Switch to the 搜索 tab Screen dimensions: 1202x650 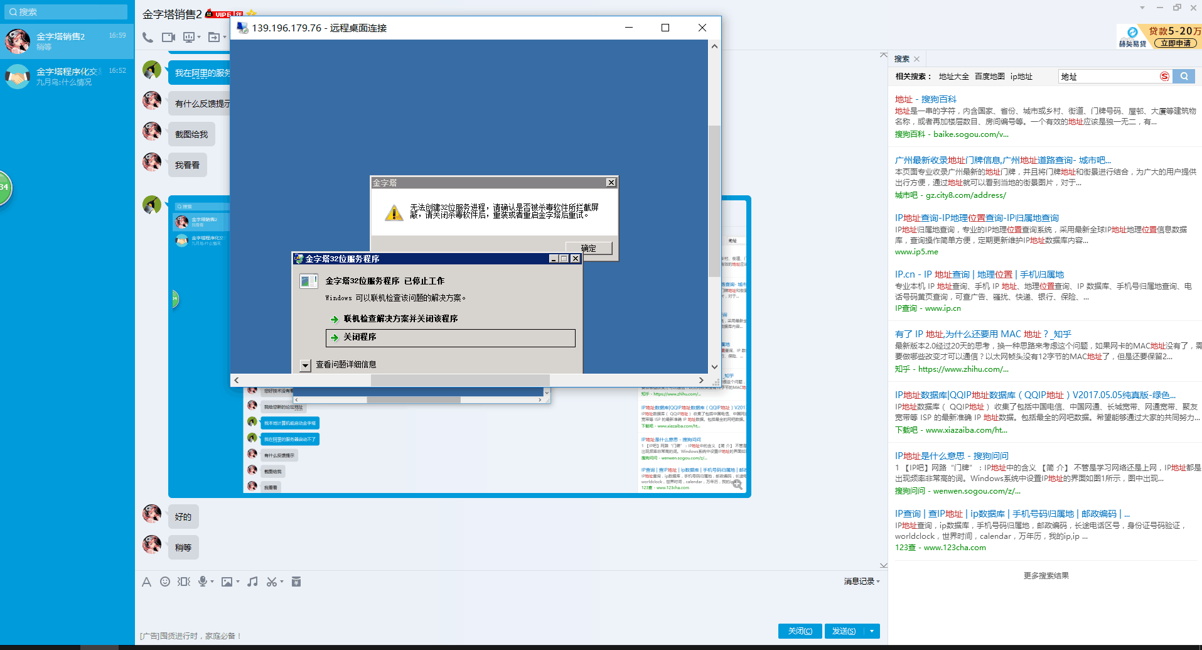[x=902, y=59]
